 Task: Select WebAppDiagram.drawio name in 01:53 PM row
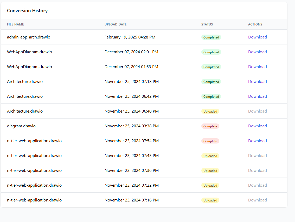tap(29, 67)
